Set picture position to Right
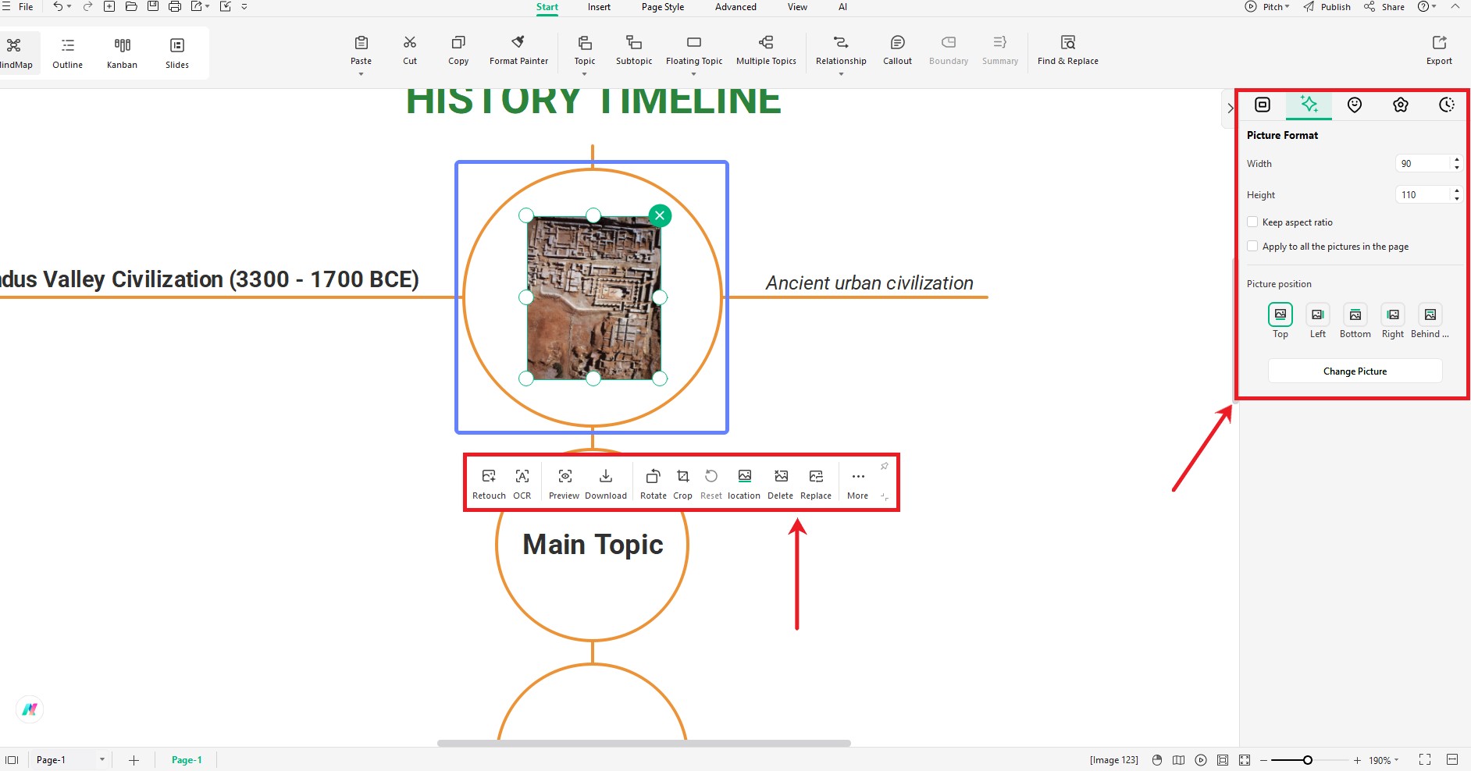 pyautogui.click(x=1393, y=314)
